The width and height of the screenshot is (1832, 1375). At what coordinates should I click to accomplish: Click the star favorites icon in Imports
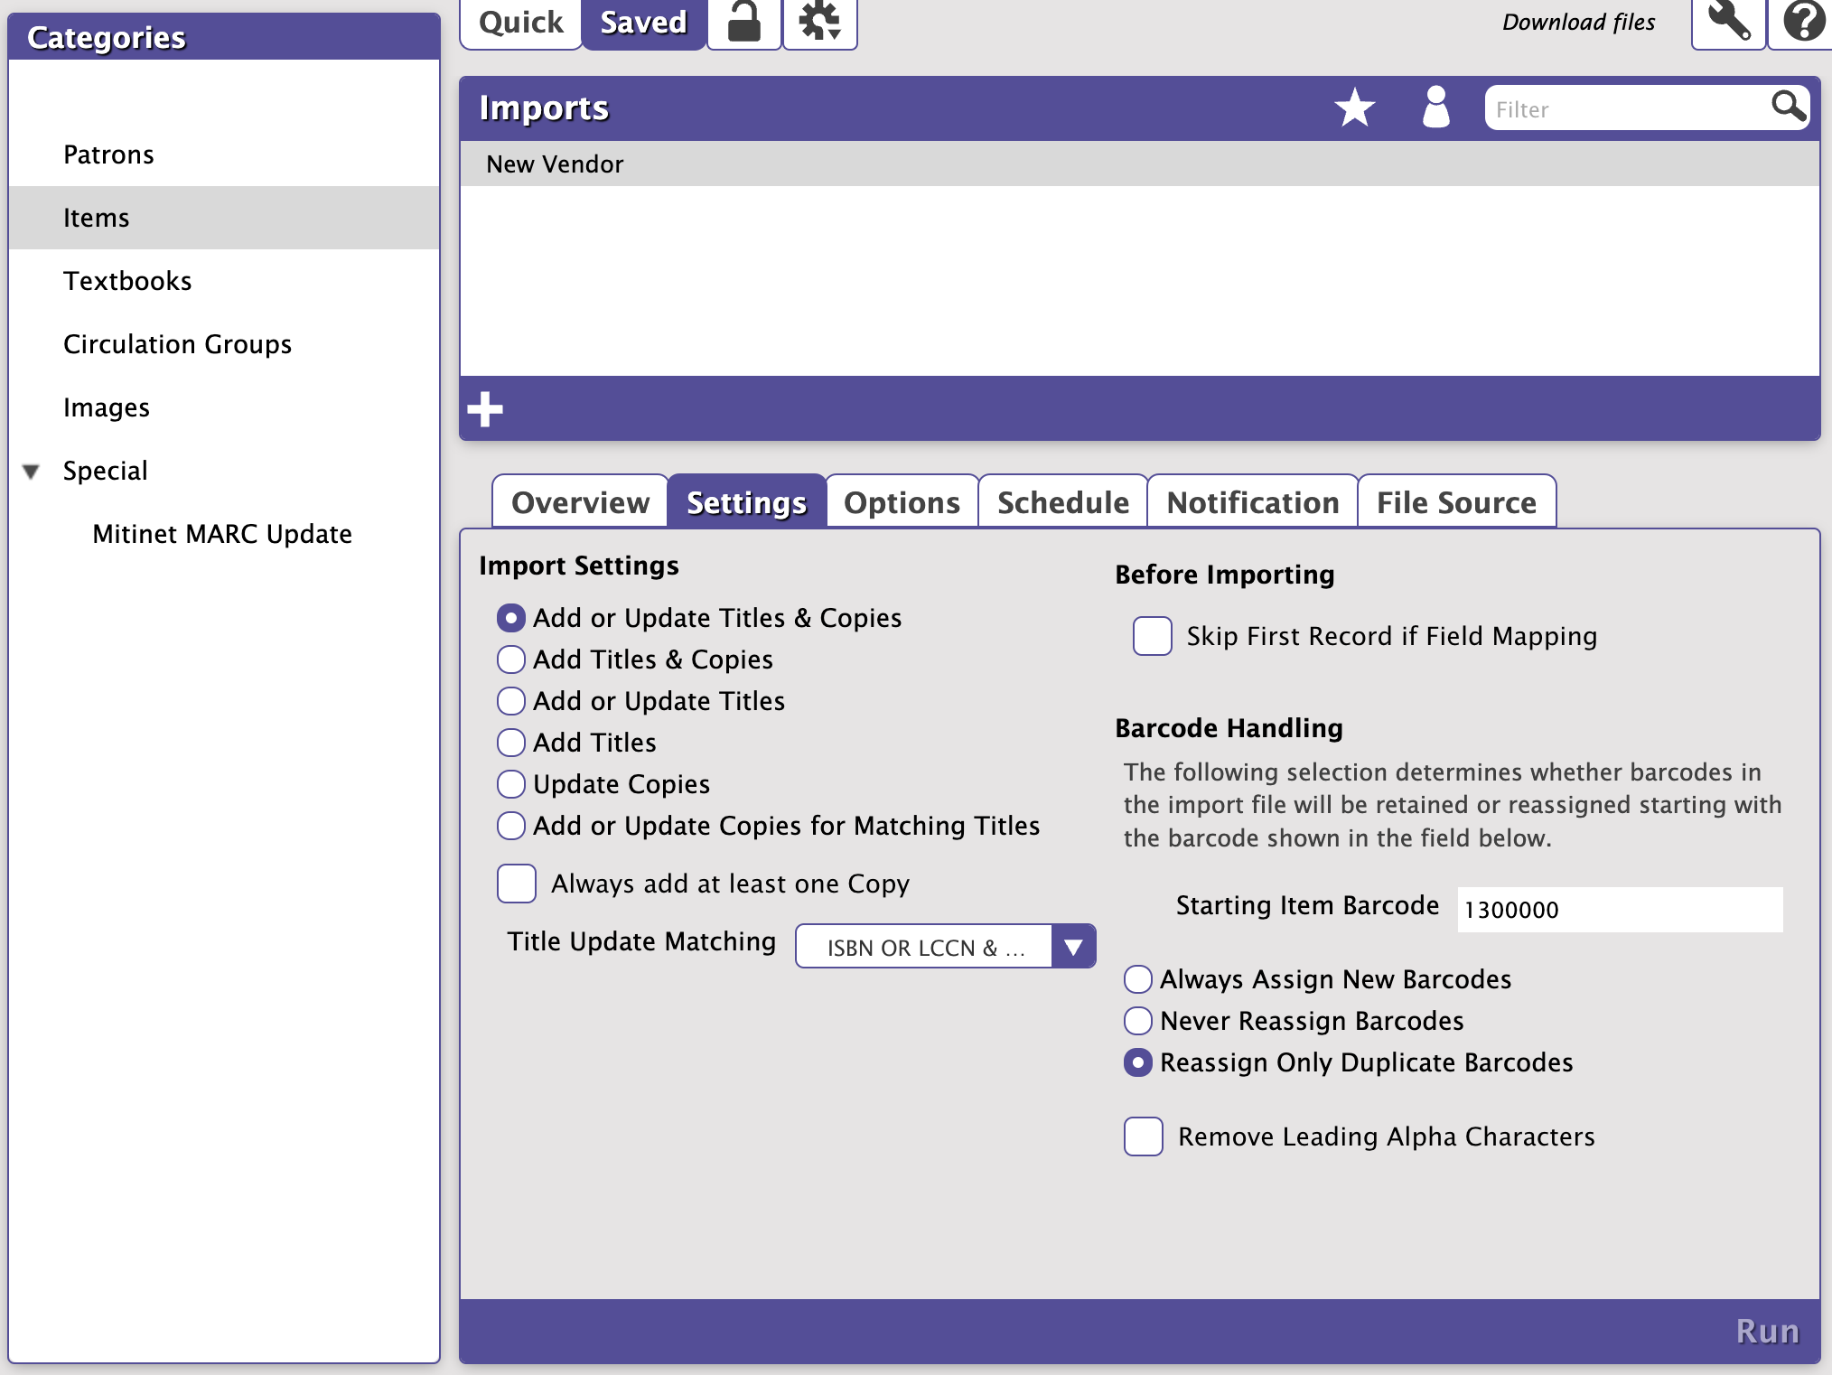coord(1354,108)
